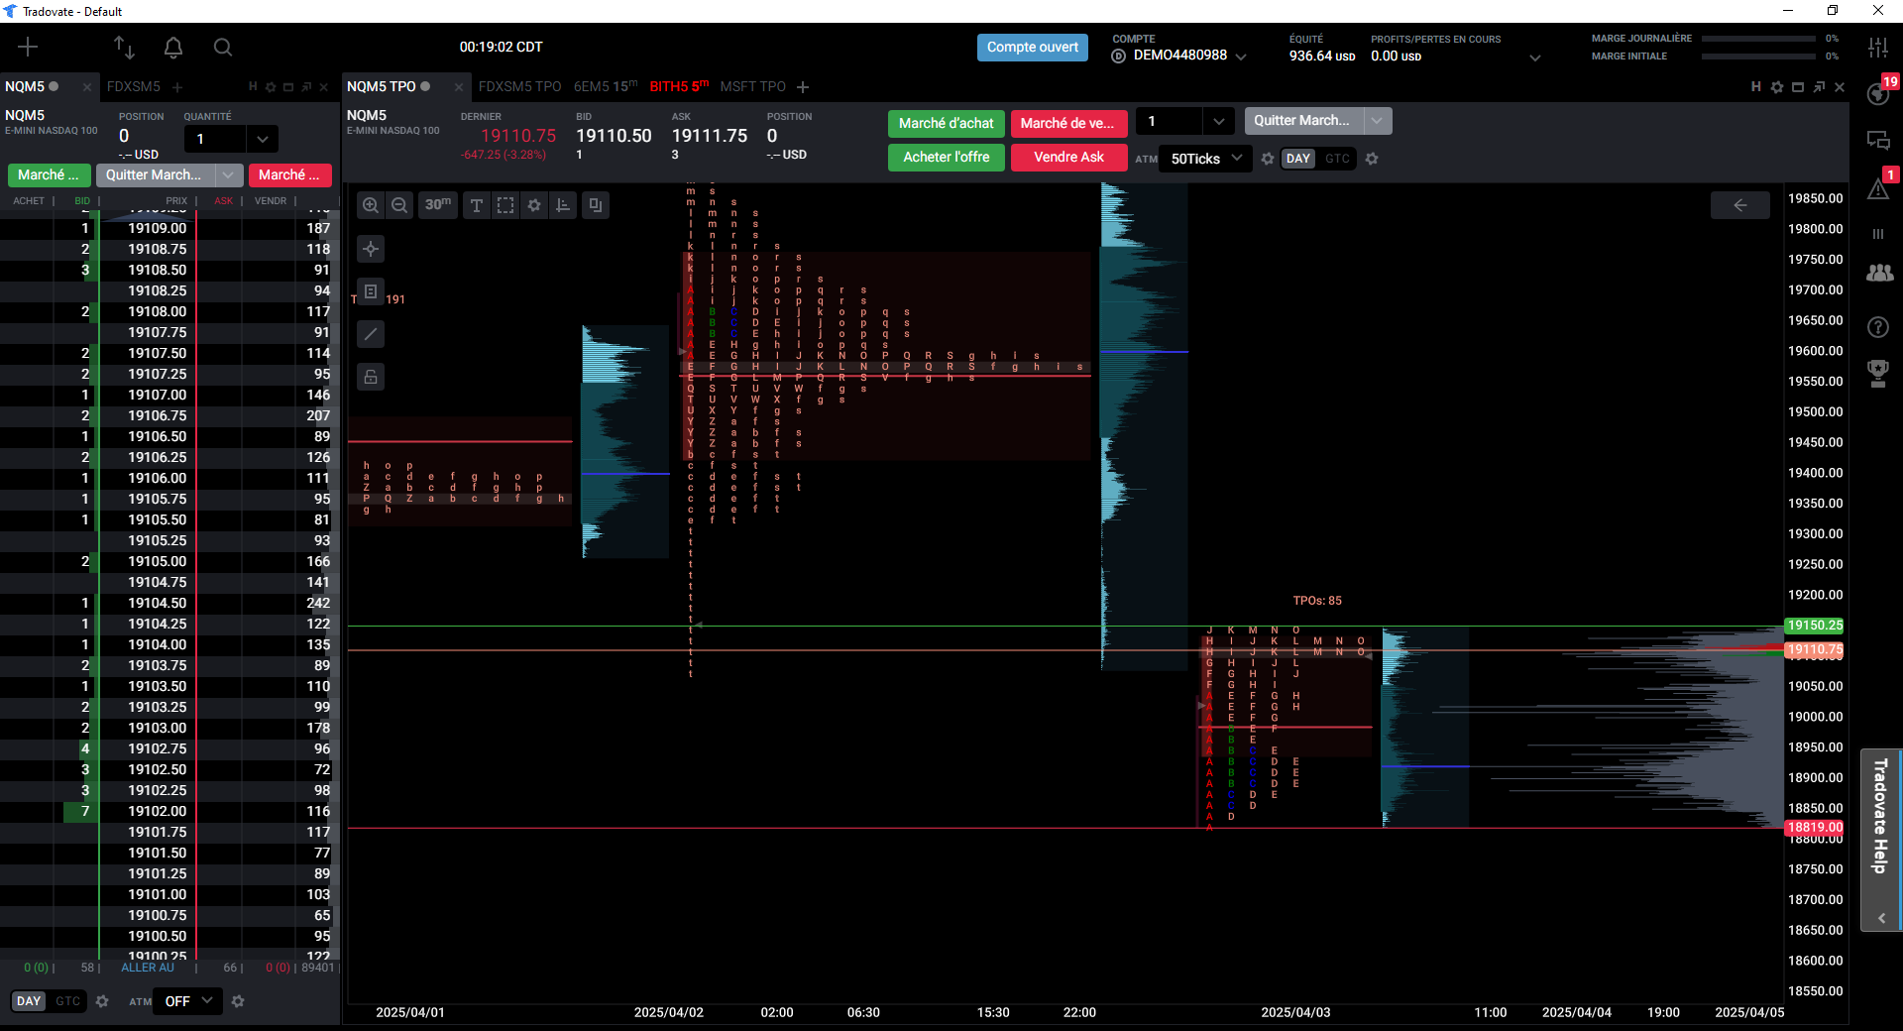Viewport: 1903px width, 1031px height.
Task: Open the search magnifier in top bar
Action: click(x=223, y=47)
